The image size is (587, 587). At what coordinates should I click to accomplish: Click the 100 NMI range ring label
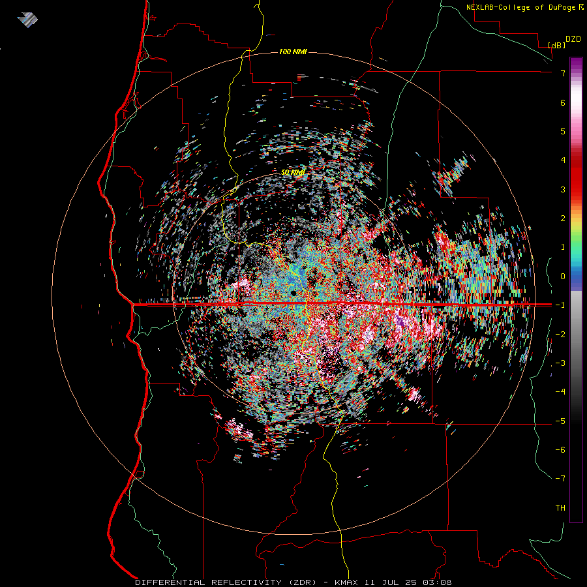293,52
